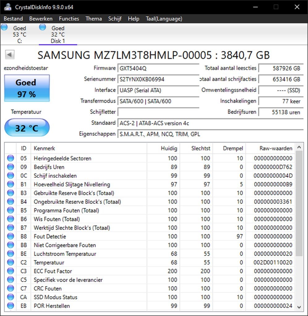This screenshot has width=308, height=316.
Task: Click status orb of SSD Modus Status row
Action: pos(11,297)
